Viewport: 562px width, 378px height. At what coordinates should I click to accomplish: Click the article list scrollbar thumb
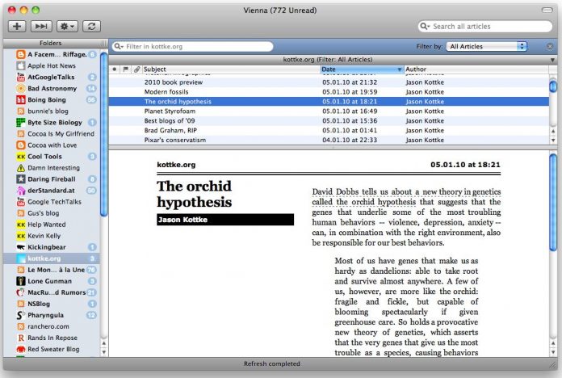553,86
